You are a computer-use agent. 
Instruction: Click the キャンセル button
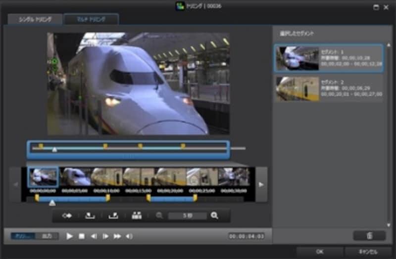click(368, 252)
